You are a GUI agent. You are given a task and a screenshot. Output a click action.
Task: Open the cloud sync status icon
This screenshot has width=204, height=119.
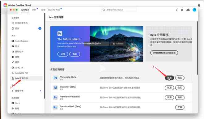tap(188, 10)
